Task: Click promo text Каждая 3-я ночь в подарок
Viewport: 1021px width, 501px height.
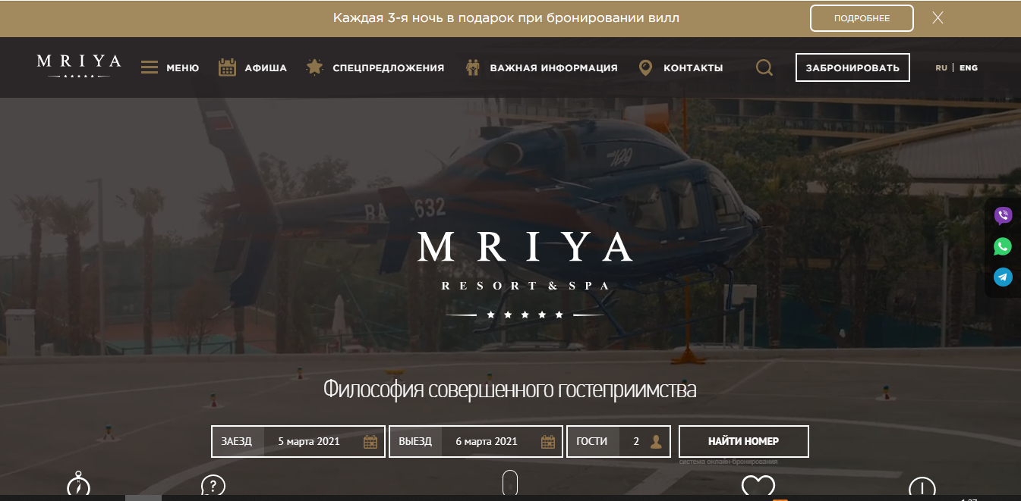Action: 506,17
